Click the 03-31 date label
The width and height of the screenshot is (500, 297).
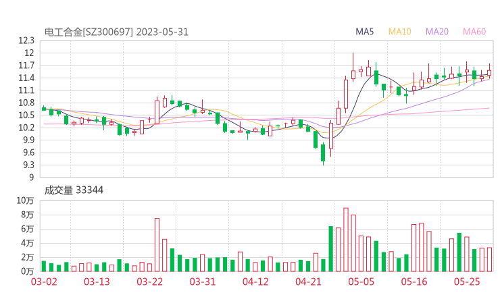pyautogui.click(x=203, y=281)
